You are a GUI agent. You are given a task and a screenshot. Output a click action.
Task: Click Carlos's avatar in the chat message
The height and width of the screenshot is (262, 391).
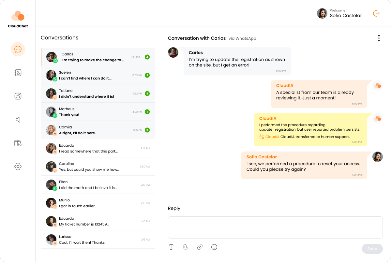pyautogui.click(x=173, y=52)
